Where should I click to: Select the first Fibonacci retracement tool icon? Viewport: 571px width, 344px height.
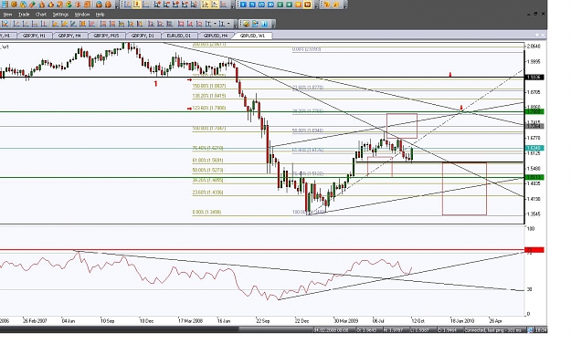[x=103, y=24]
